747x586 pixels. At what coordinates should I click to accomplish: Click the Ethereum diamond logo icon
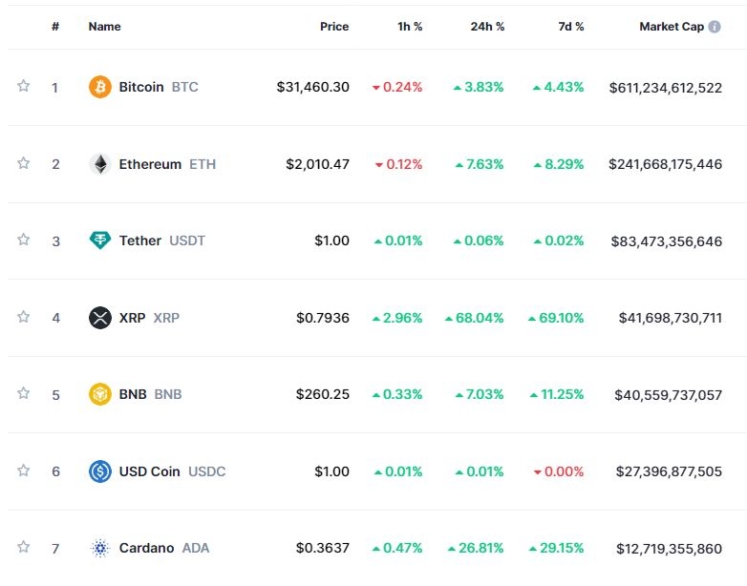coord(100,164)
